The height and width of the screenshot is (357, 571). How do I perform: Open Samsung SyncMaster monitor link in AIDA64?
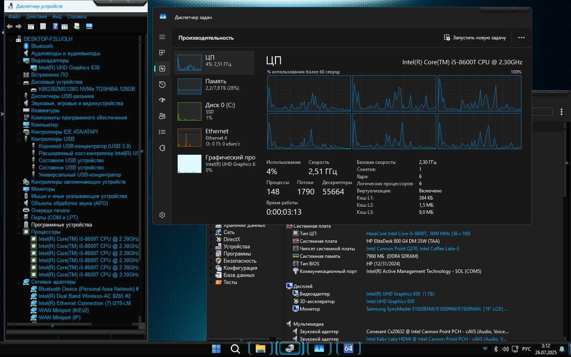pyautogui.click(x=437, y=309)
